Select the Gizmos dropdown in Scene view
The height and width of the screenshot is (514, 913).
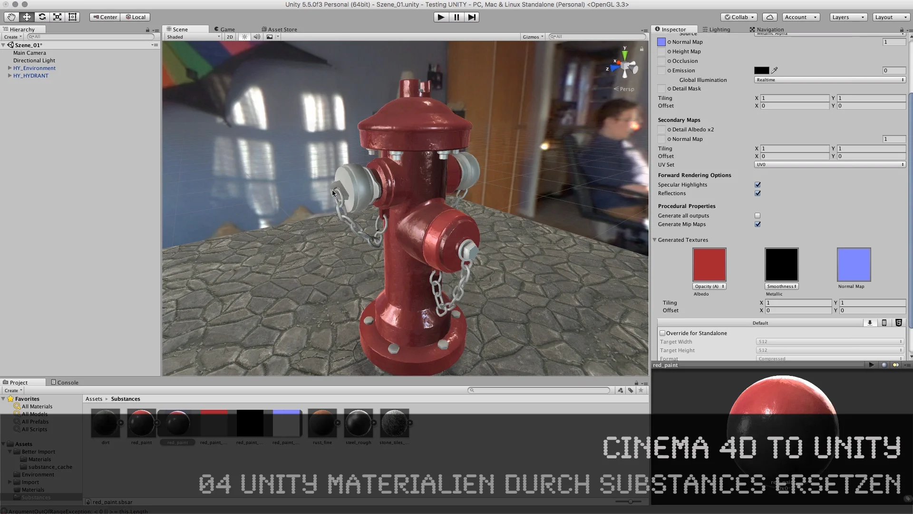pyautogui.click(x=533, y=36)
